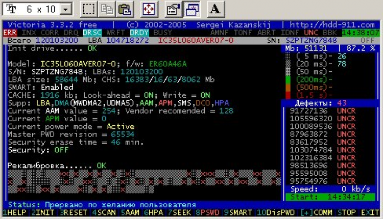
Task: Click the Font 'A' toolbar button
Action: (x=216, y=9)
